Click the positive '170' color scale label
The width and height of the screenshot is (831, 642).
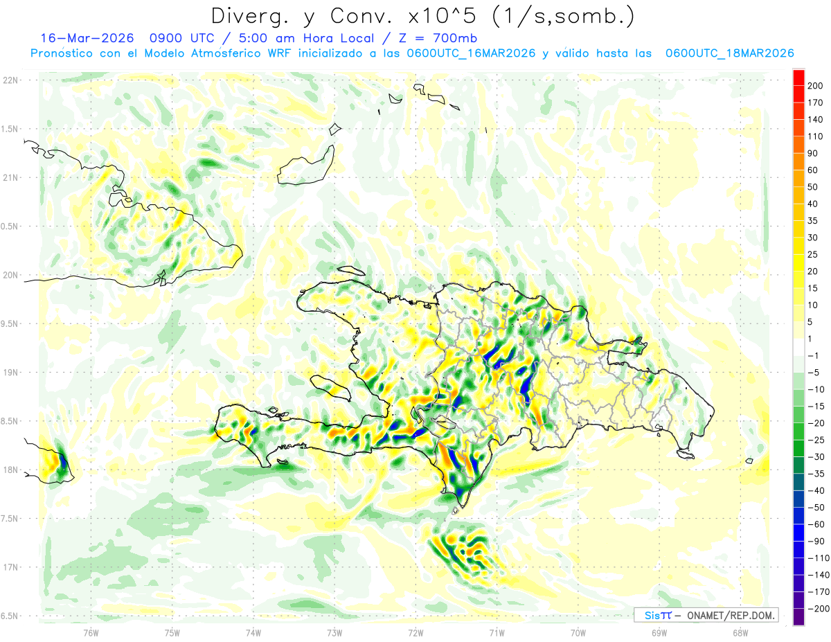815,102
